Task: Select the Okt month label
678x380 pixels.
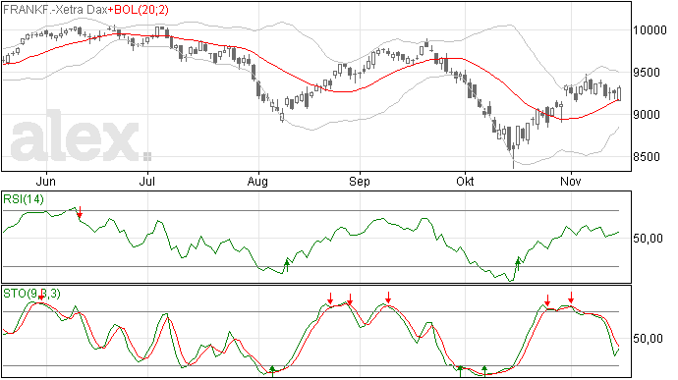Action: click(x=465, y=181)
